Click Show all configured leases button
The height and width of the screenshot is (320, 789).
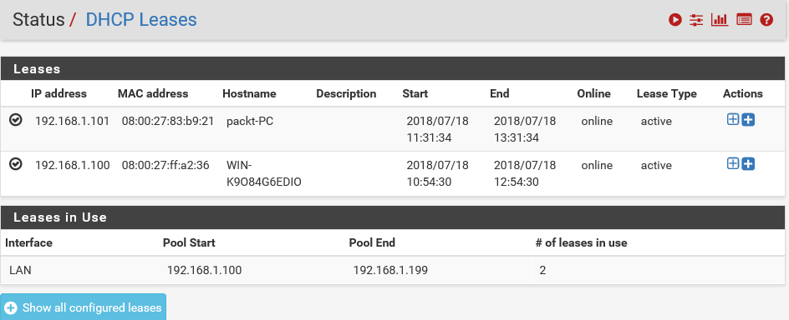click(83, 307)
